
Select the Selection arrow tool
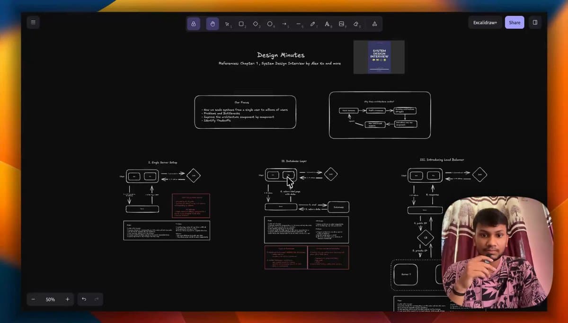[227, 24]
